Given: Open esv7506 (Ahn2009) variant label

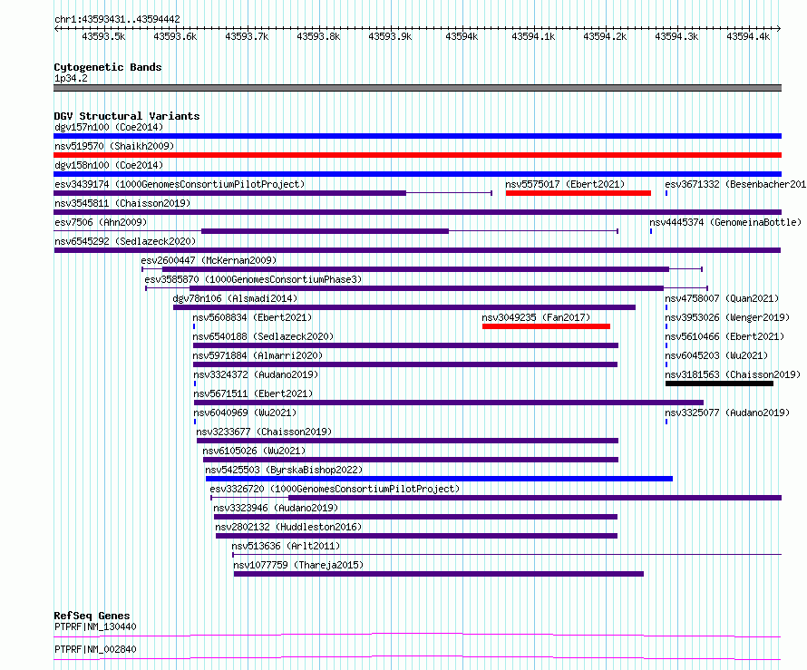Looking at the screenshot, I should 101,222.
